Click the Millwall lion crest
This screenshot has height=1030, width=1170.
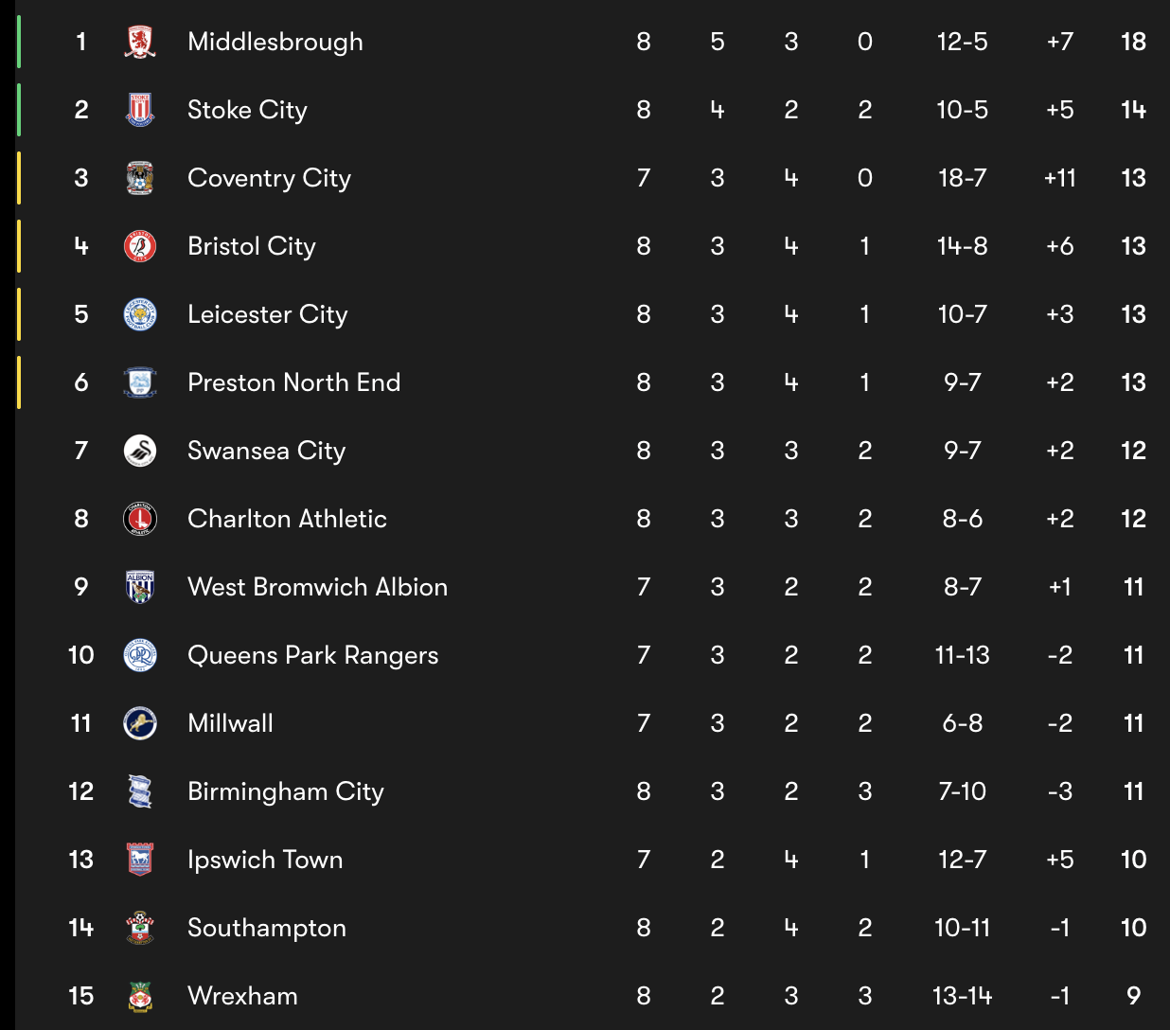140,723
